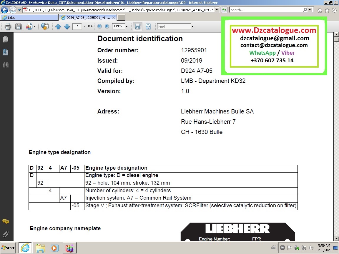
Task: Open the IE Tools gear icon
Action: tap(334, 10)
